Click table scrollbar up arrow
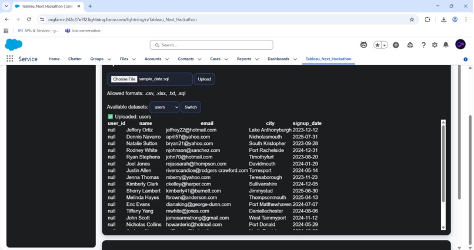 443,122
